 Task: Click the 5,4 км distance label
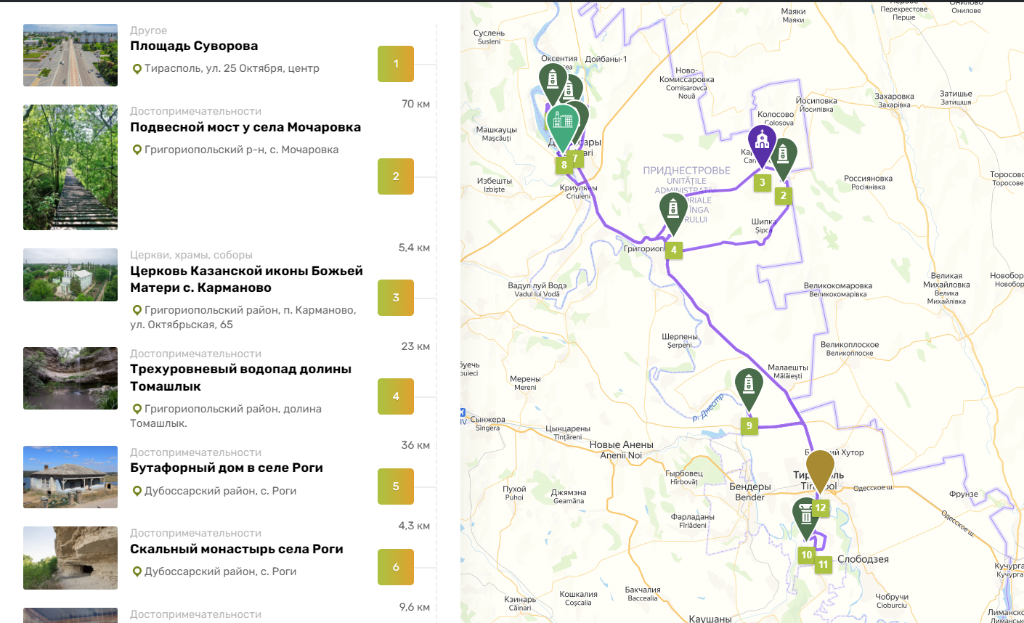coord(414,248)
